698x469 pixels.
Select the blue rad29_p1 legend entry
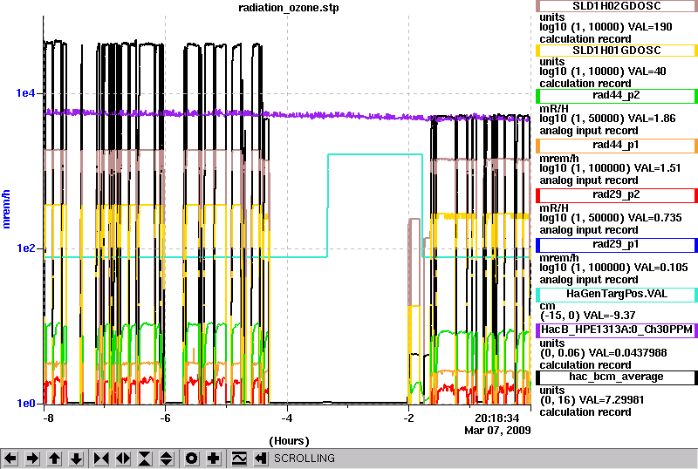coord(617,245)
